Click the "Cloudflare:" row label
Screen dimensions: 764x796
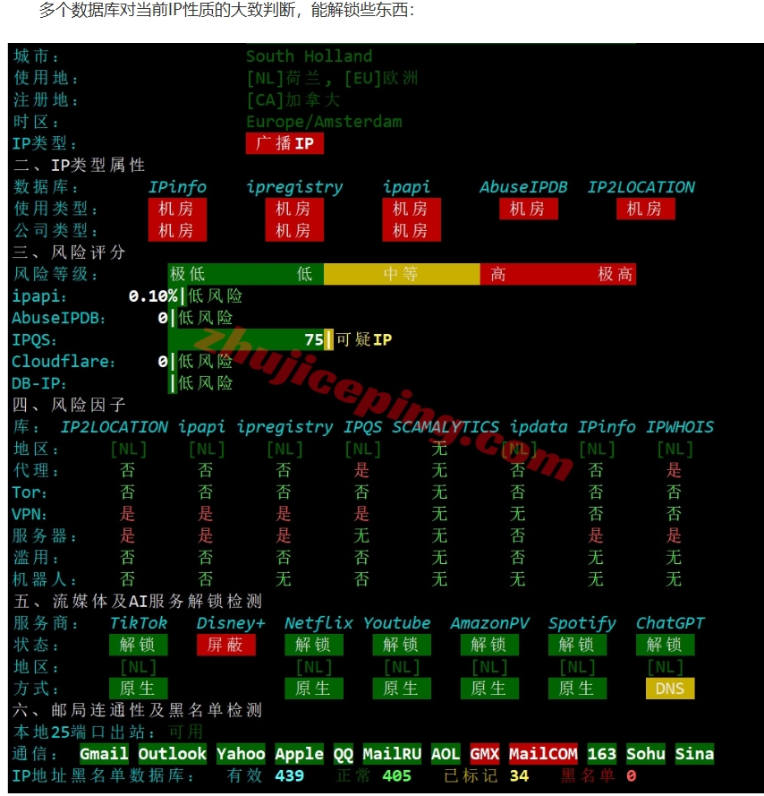pyautogui.click(x=64, y=362)
